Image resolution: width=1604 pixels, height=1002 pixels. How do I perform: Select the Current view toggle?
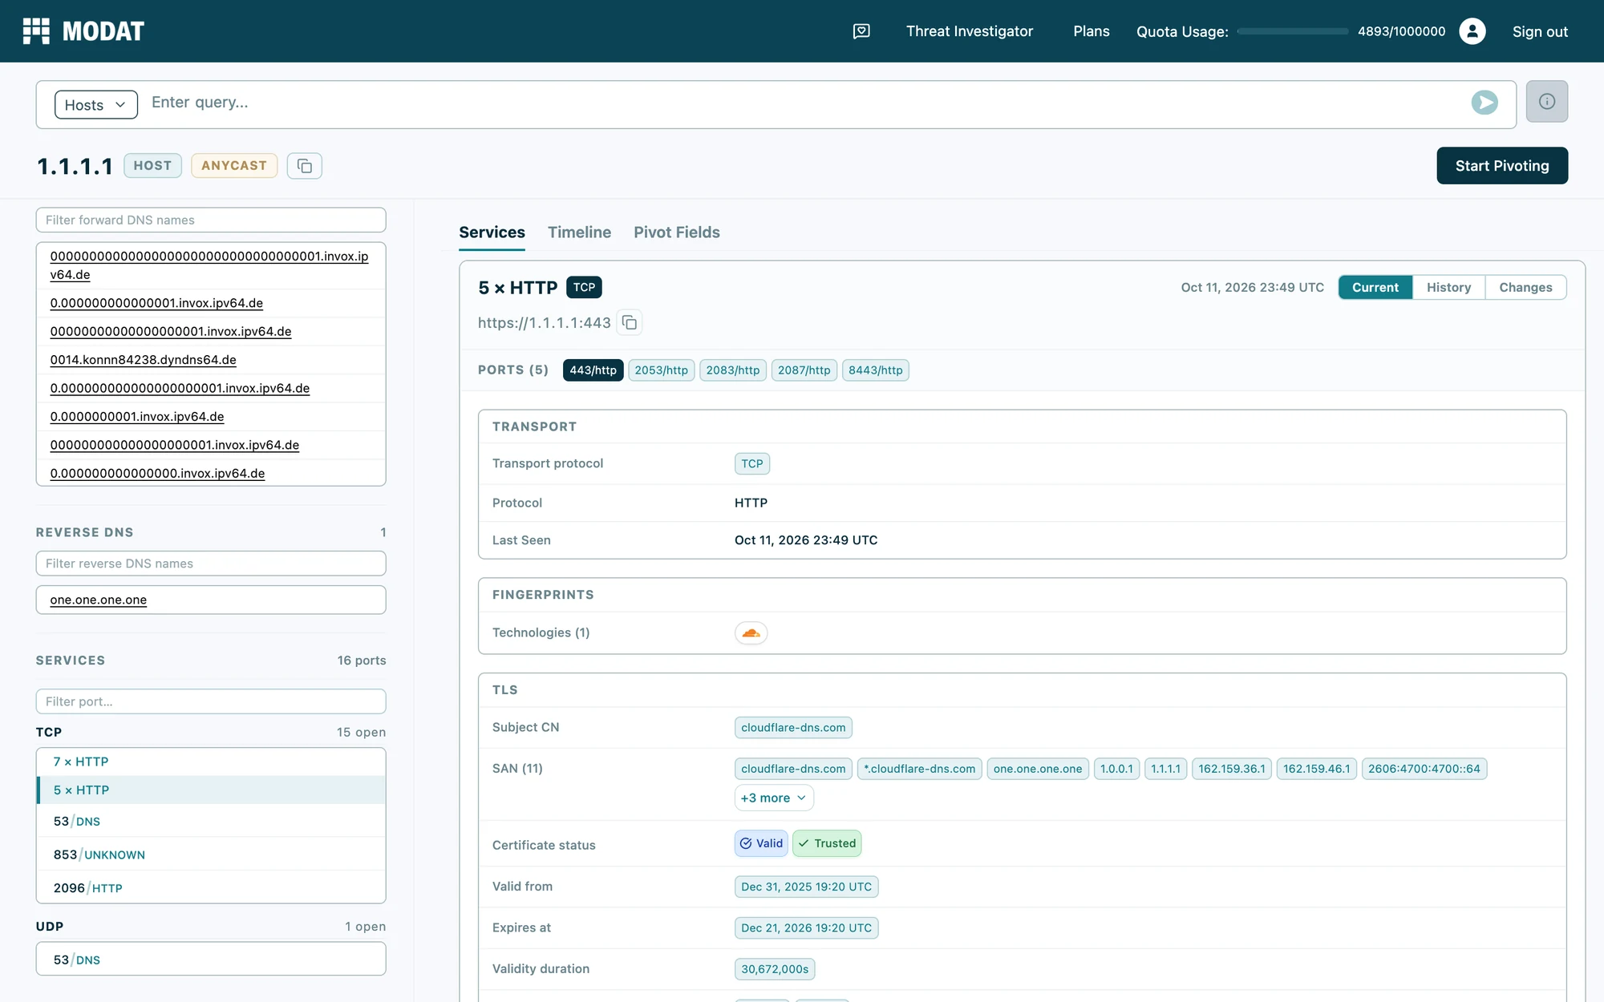click(1375, 288)
